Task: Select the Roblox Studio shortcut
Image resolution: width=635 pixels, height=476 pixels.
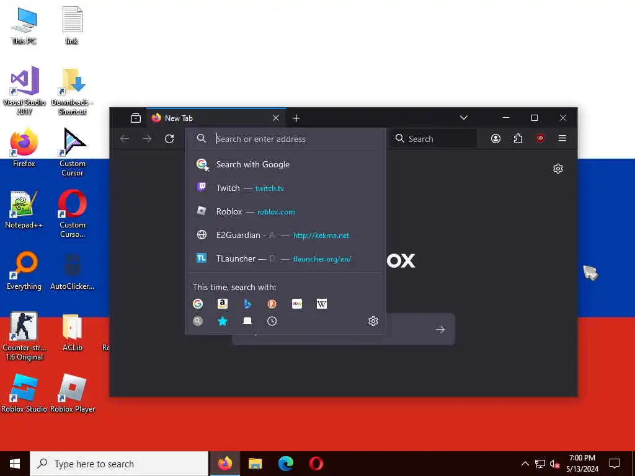Action: point(24,394)
